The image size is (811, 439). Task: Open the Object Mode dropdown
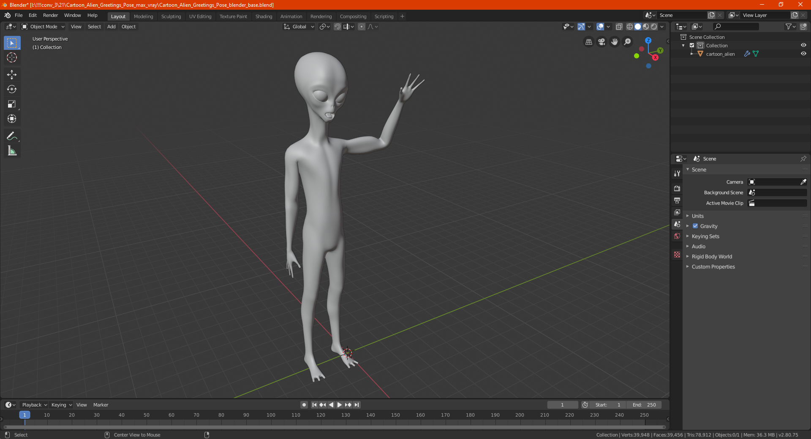[43, 27]
